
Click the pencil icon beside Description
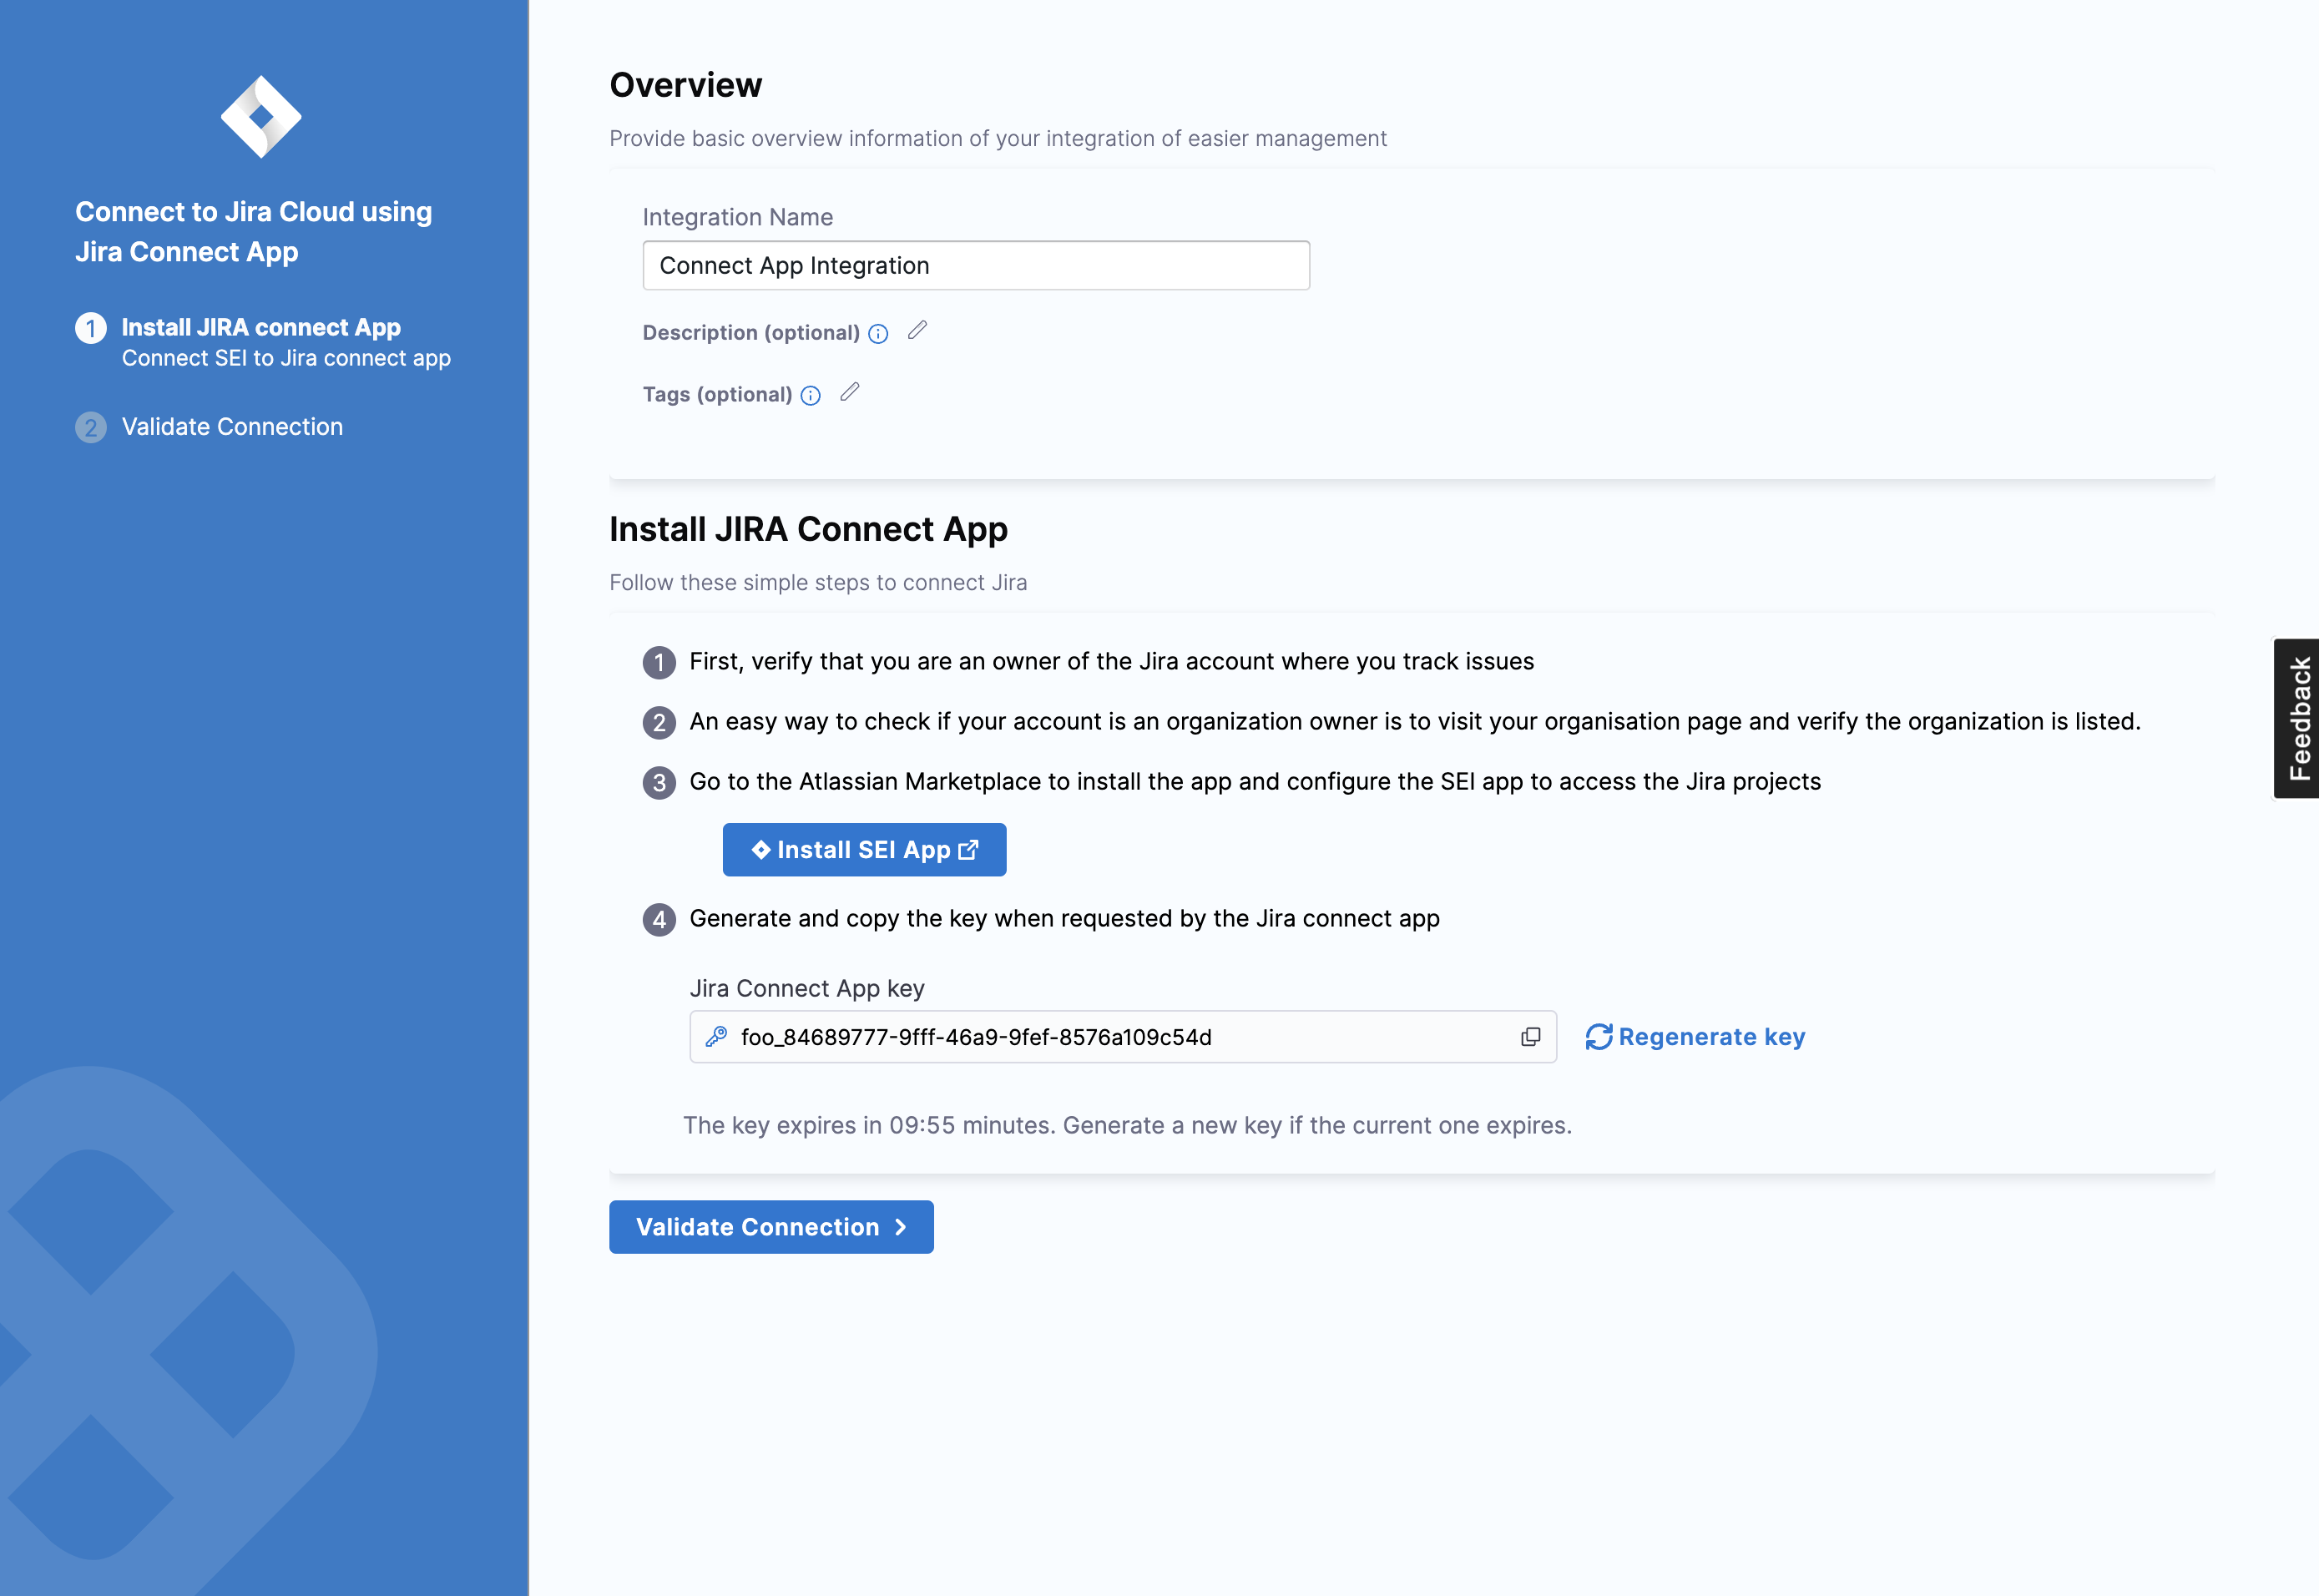point(917,330)
